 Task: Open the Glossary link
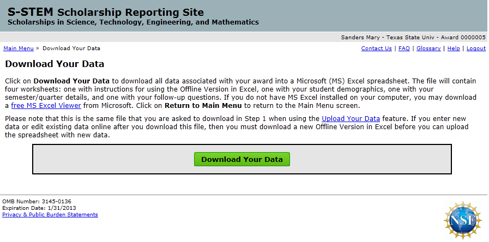pyautogui.click(x=428, y=49)
